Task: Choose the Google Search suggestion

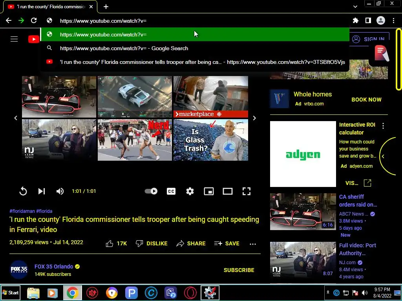Action: pyautogui.click(x=195, y=48)
